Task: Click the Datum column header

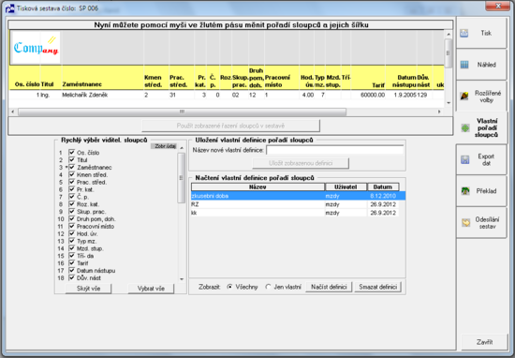Action: 383,187
